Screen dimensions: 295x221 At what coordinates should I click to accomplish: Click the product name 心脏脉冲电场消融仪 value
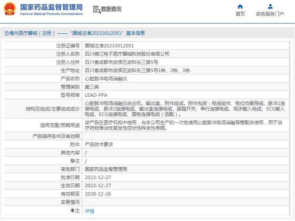tap(106, 79)
